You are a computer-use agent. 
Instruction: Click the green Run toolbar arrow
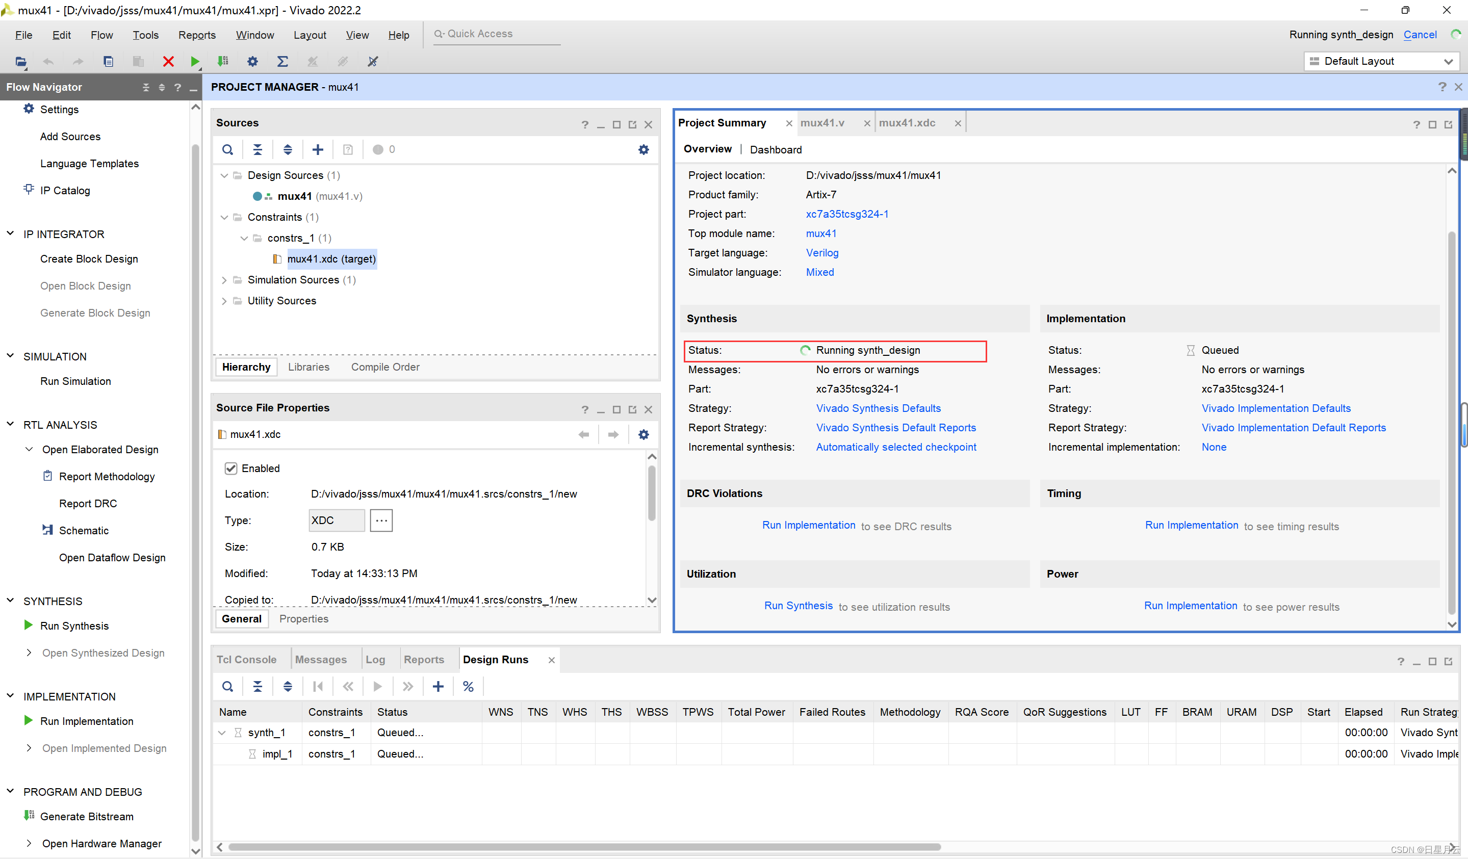coord(195,61)
